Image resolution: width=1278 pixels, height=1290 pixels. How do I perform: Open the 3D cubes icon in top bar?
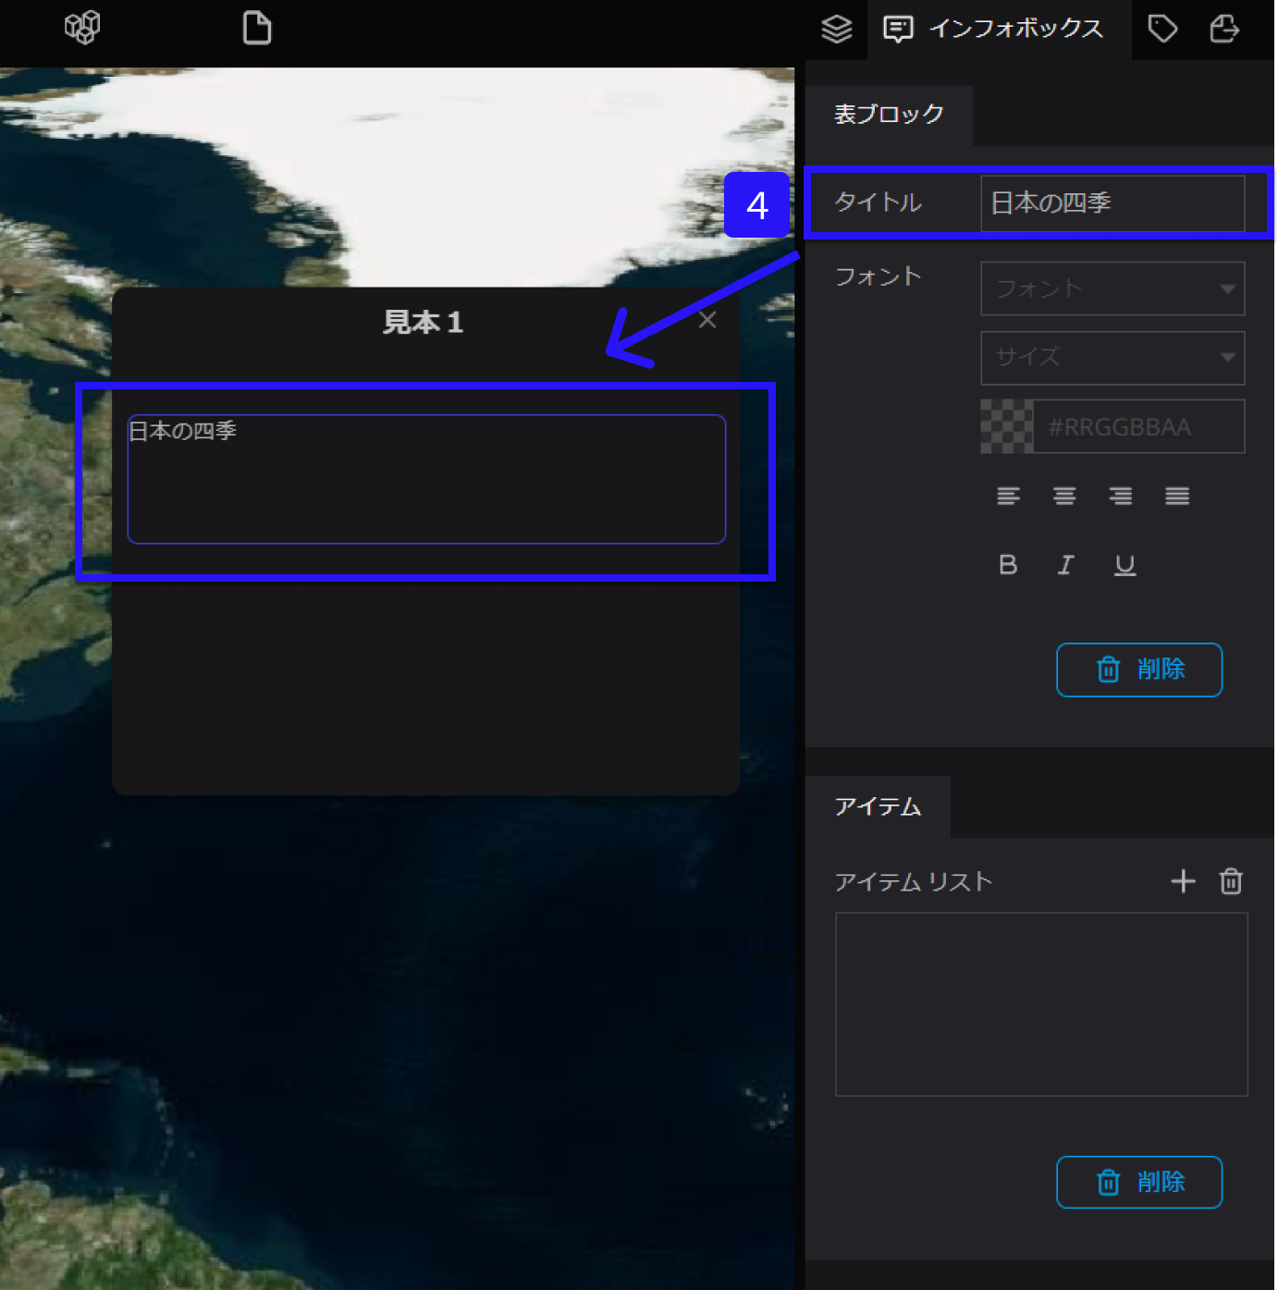(x=82, y=28)
